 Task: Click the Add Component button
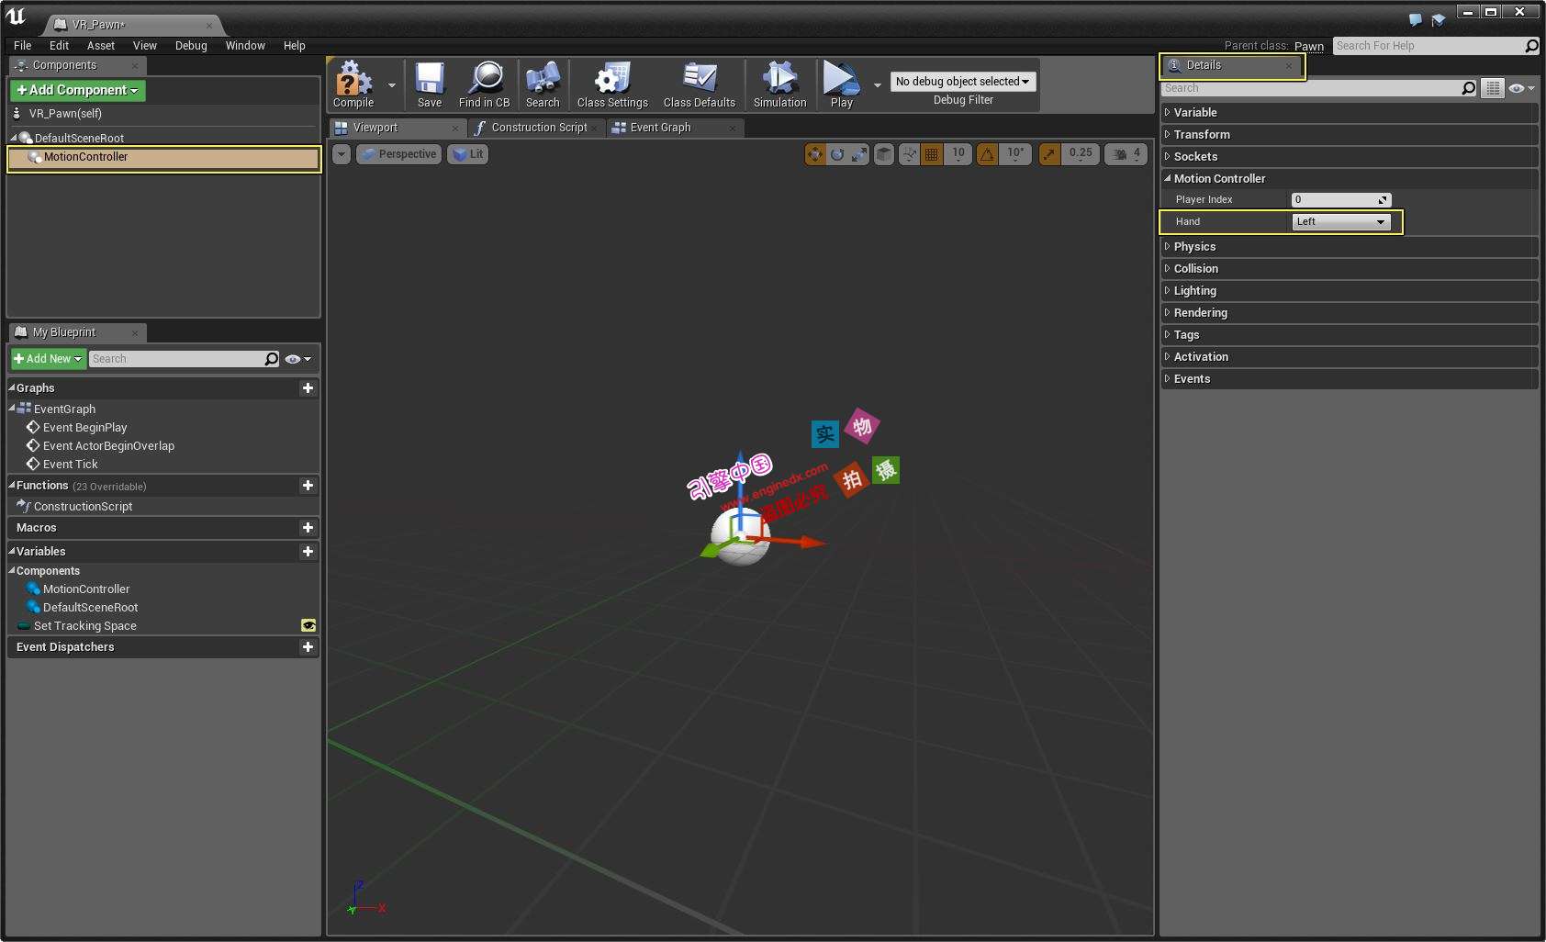(78, 90)
